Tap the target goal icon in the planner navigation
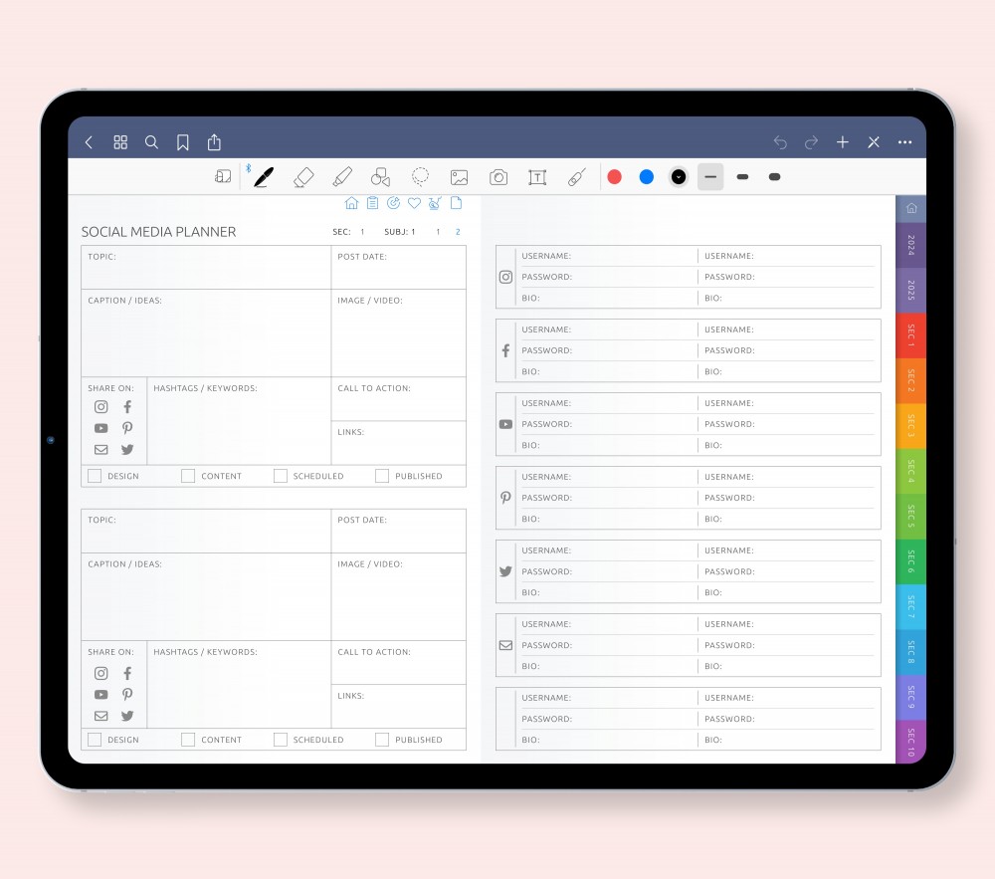The width and height of the screenshot is (995, 879). (393, 203)
